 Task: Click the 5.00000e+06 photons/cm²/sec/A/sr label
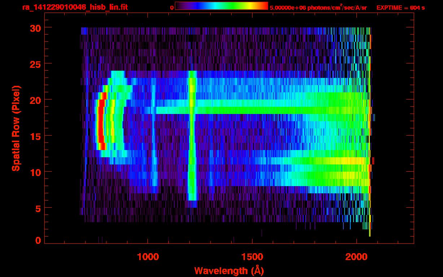pos(318,8)
